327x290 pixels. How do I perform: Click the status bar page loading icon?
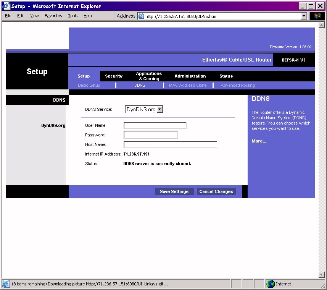[x=6, y=284]
